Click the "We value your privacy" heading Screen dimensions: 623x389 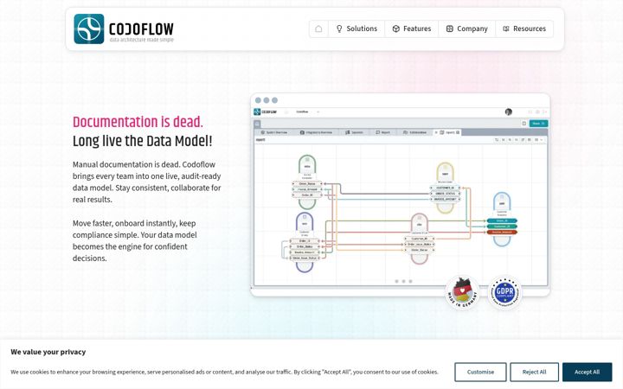point(48,352)
